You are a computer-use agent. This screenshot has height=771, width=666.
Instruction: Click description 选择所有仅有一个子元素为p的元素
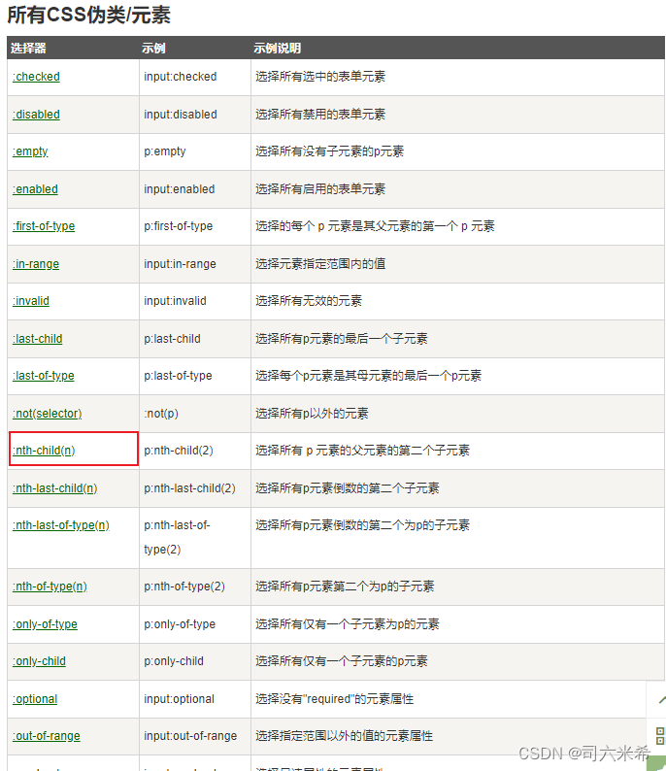(348, 624)
